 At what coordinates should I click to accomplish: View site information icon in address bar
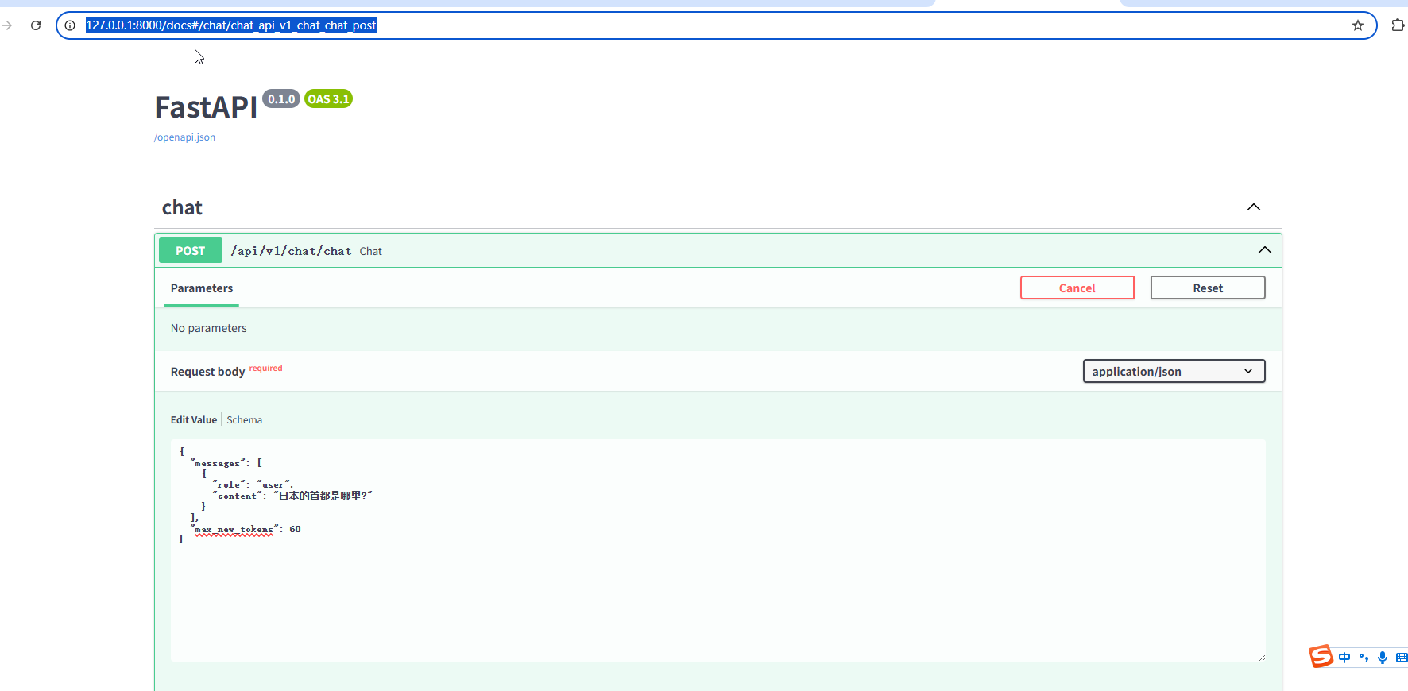70,25
